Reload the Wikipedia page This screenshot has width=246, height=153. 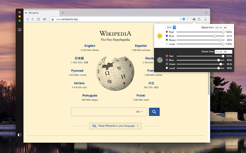pyautogui.click(x=38, y=19)
